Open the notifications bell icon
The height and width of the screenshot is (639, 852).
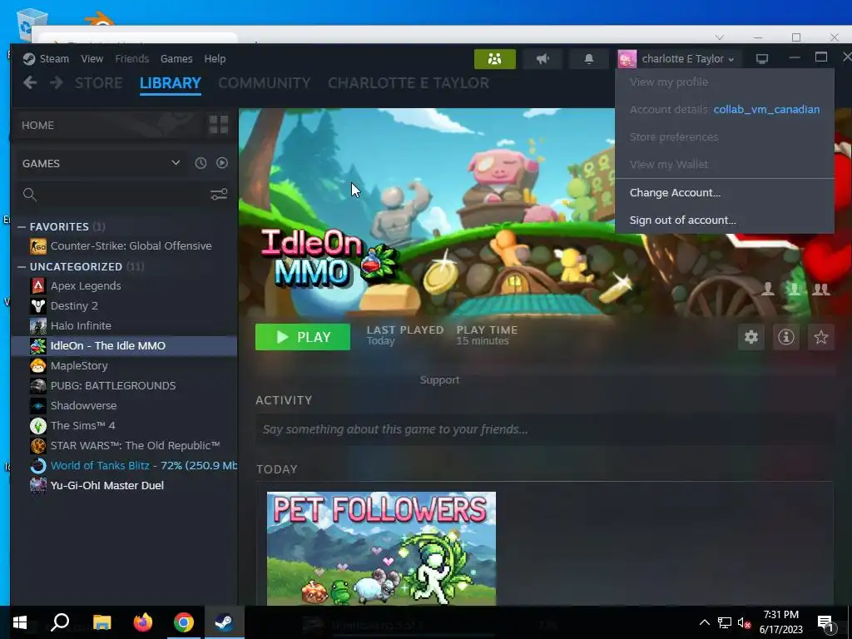[588, 59]
